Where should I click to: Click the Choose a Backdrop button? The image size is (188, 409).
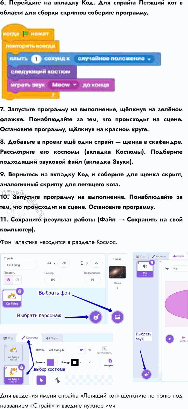pos(117,317)
